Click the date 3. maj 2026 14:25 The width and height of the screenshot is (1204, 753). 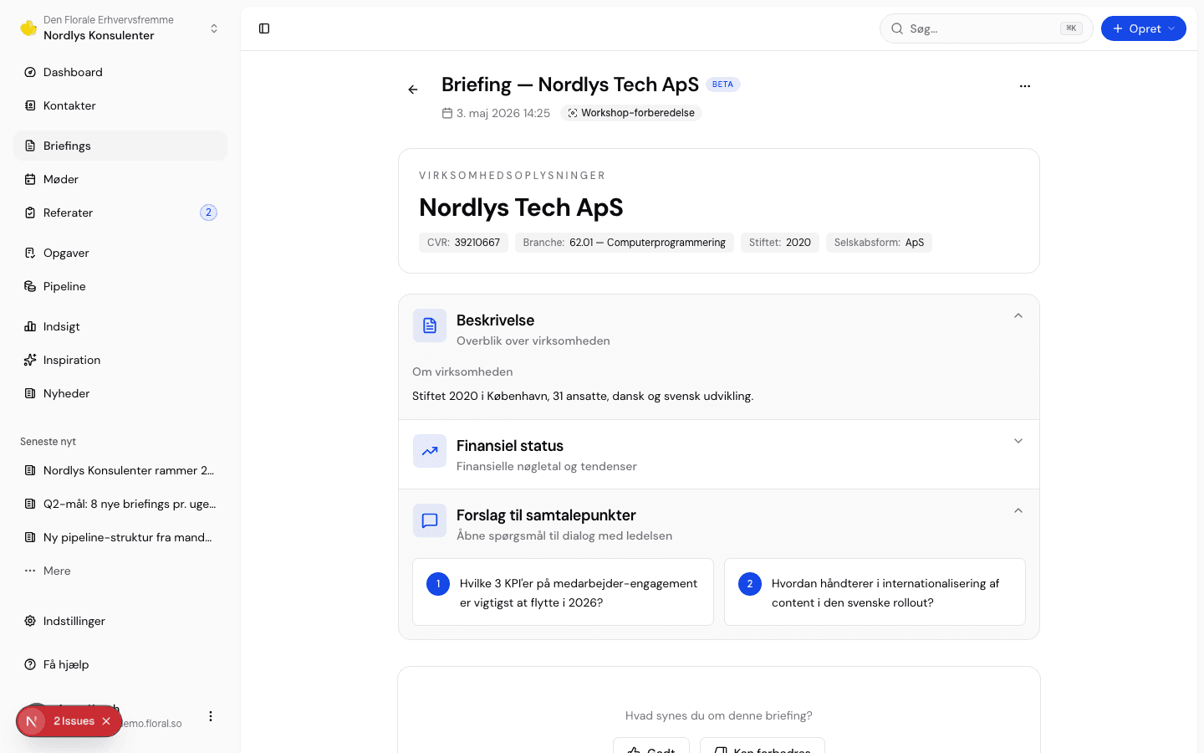pyautogui.click(x=503, y=113)
